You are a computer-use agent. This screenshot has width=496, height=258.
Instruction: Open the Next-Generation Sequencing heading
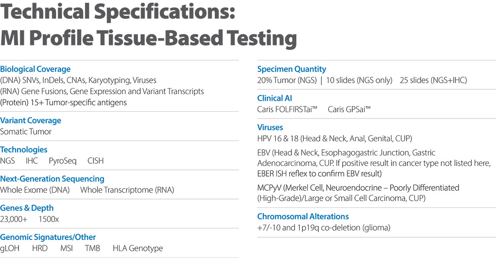click(52, 179)
